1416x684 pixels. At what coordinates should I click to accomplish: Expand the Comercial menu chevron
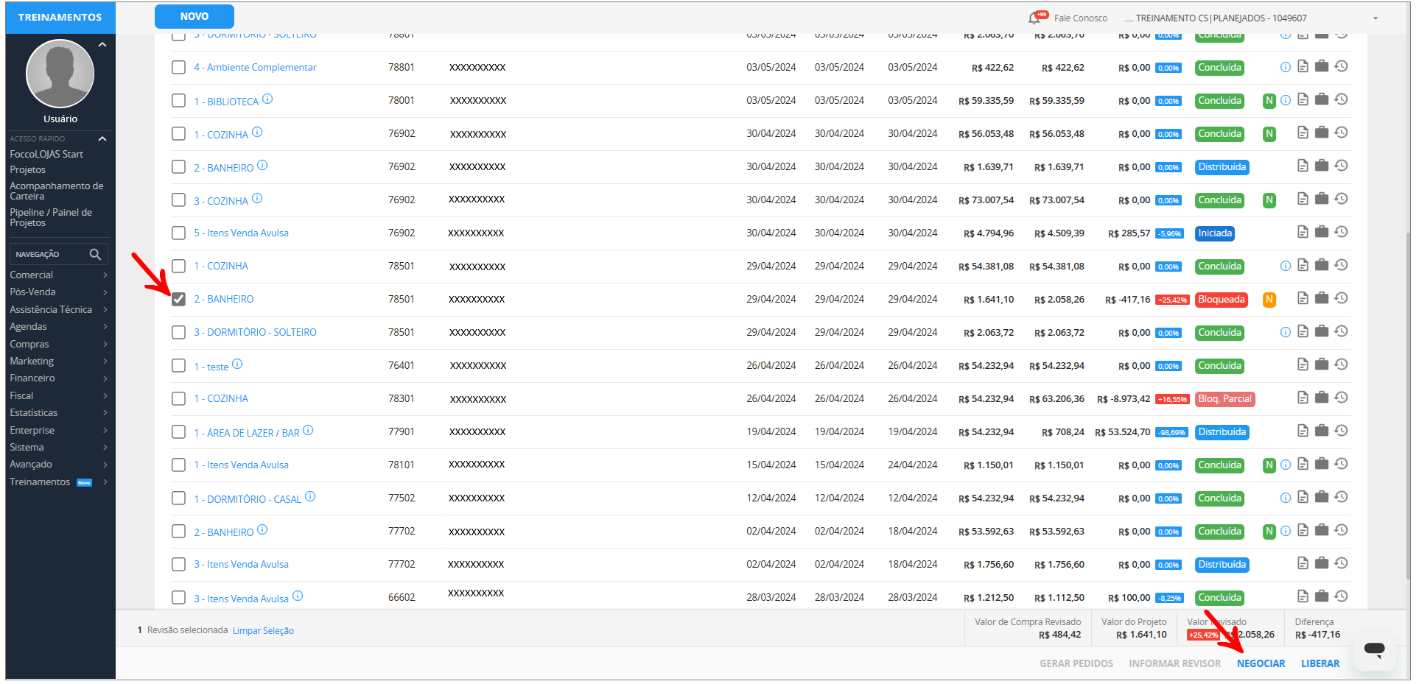pyautogui.click(x=105, y=275)
